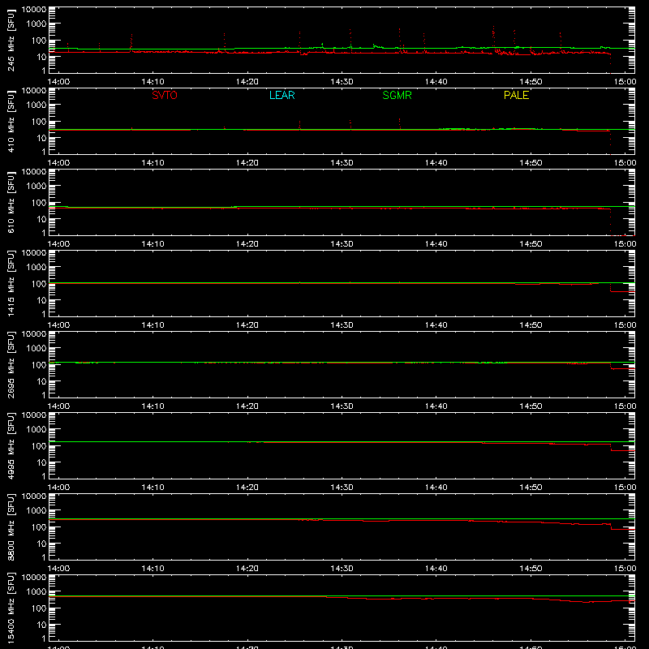Select the 15400 MHz [SFU] axis title
The image size is (649, 649).
click(x=11, y=608)
